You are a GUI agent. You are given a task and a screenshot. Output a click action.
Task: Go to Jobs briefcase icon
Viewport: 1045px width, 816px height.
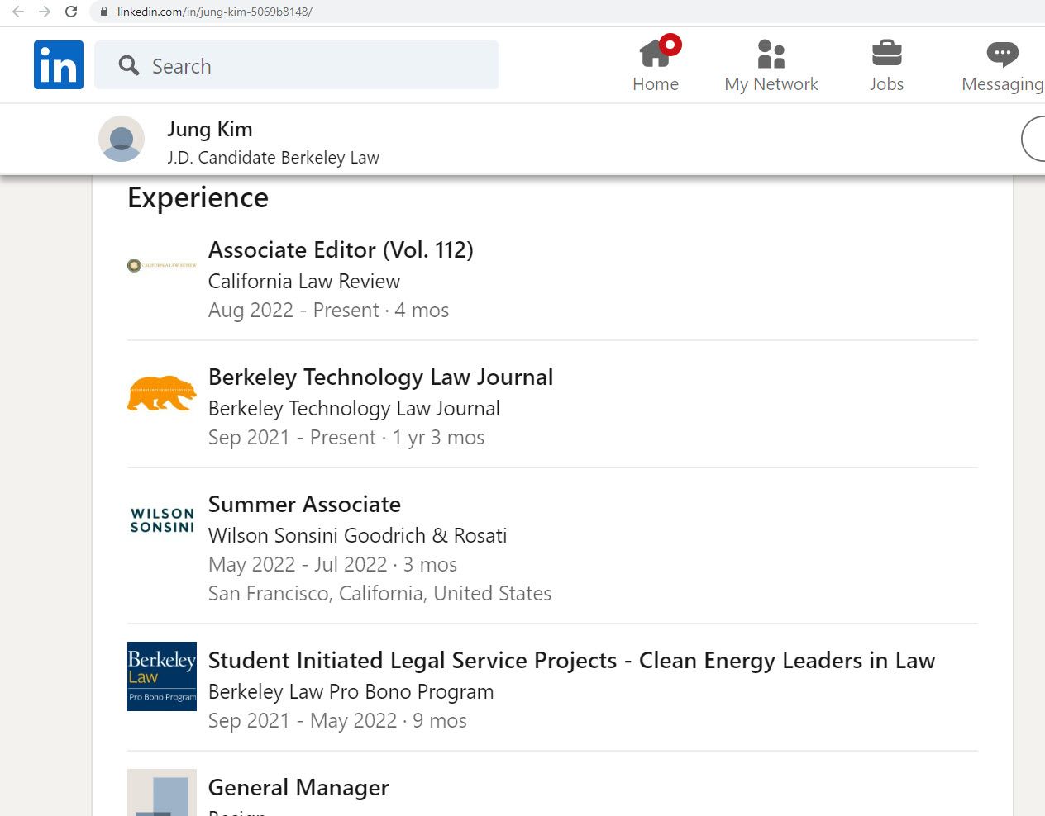tap(886, 55)
